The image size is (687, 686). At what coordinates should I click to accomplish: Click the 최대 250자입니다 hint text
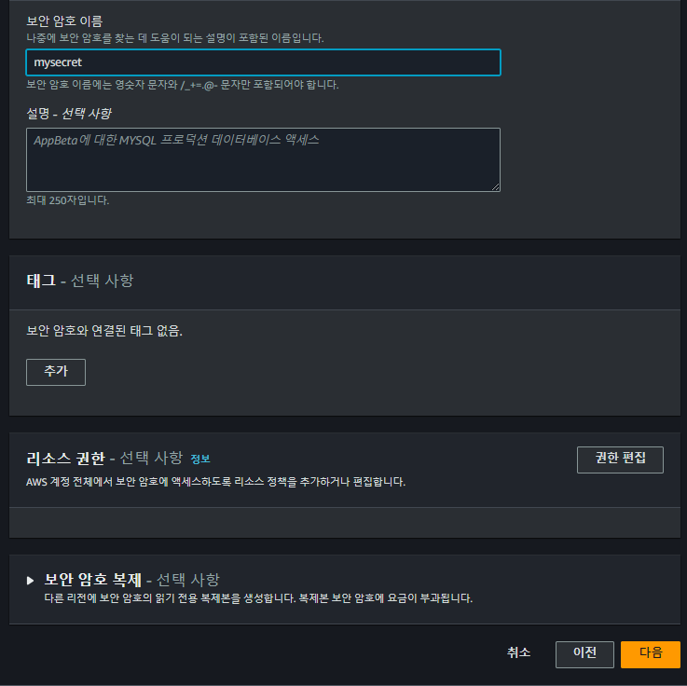point(67,200)
